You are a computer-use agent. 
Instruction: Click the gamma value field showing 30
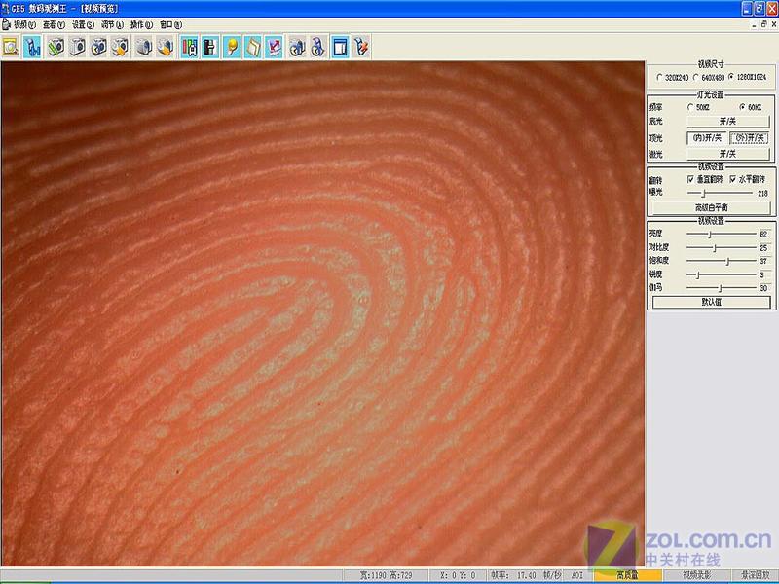(765, 288)
